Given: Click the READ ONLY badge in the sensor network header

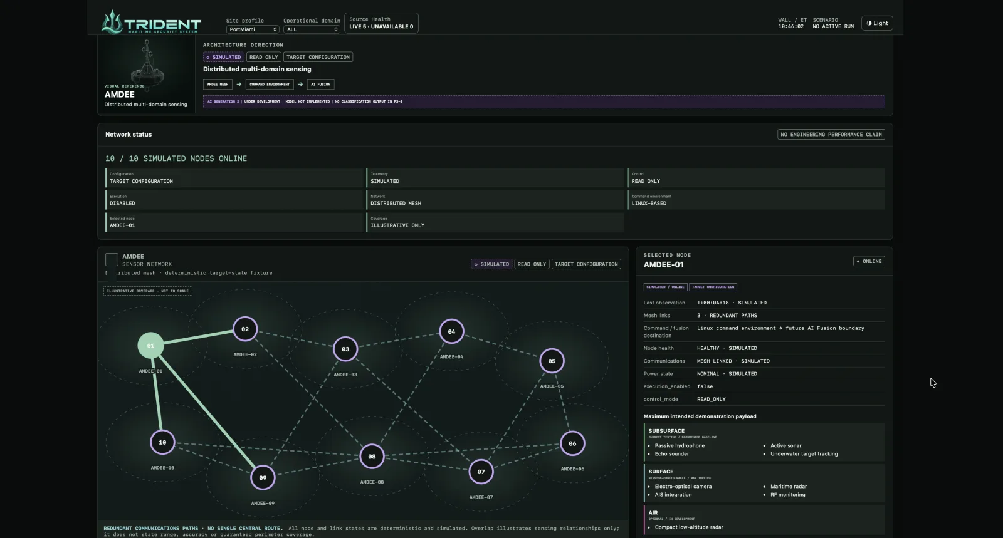Looking at the screenshot, I should coord(532,264).
